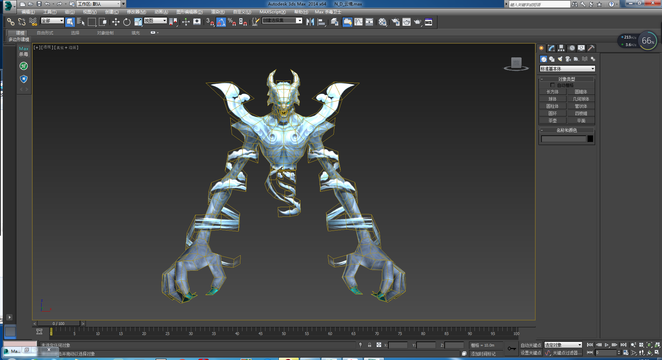
Task: Switch to the 自由形式 ribbon tab
Action: point(45,33)
